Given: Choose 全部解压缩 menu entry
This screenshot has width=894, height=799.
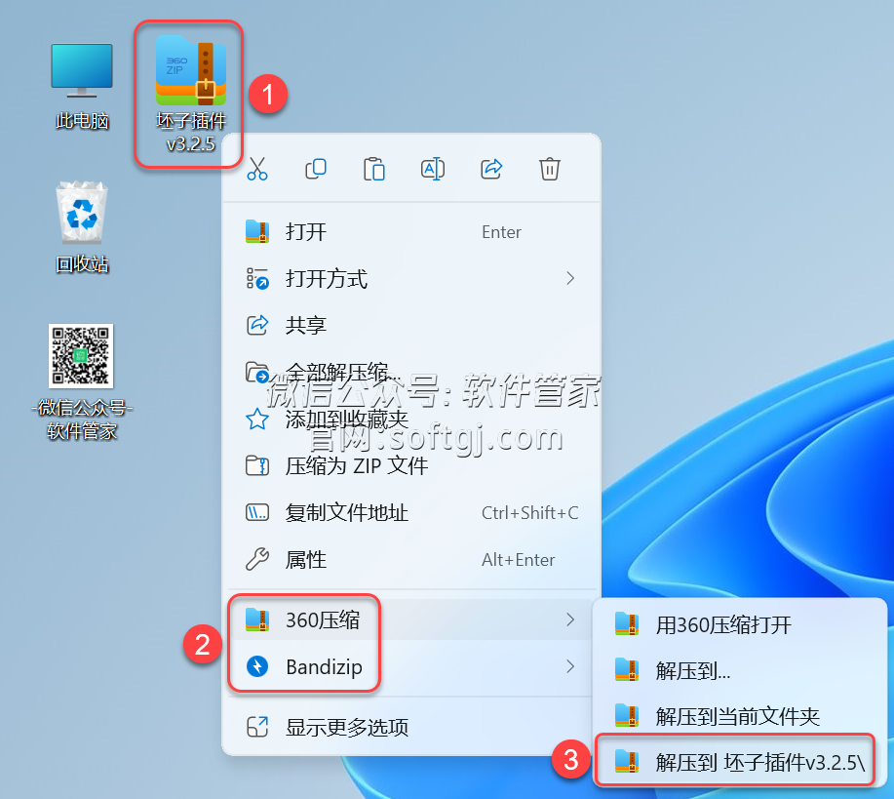Looking at the screenshot, I should point(411,372).
